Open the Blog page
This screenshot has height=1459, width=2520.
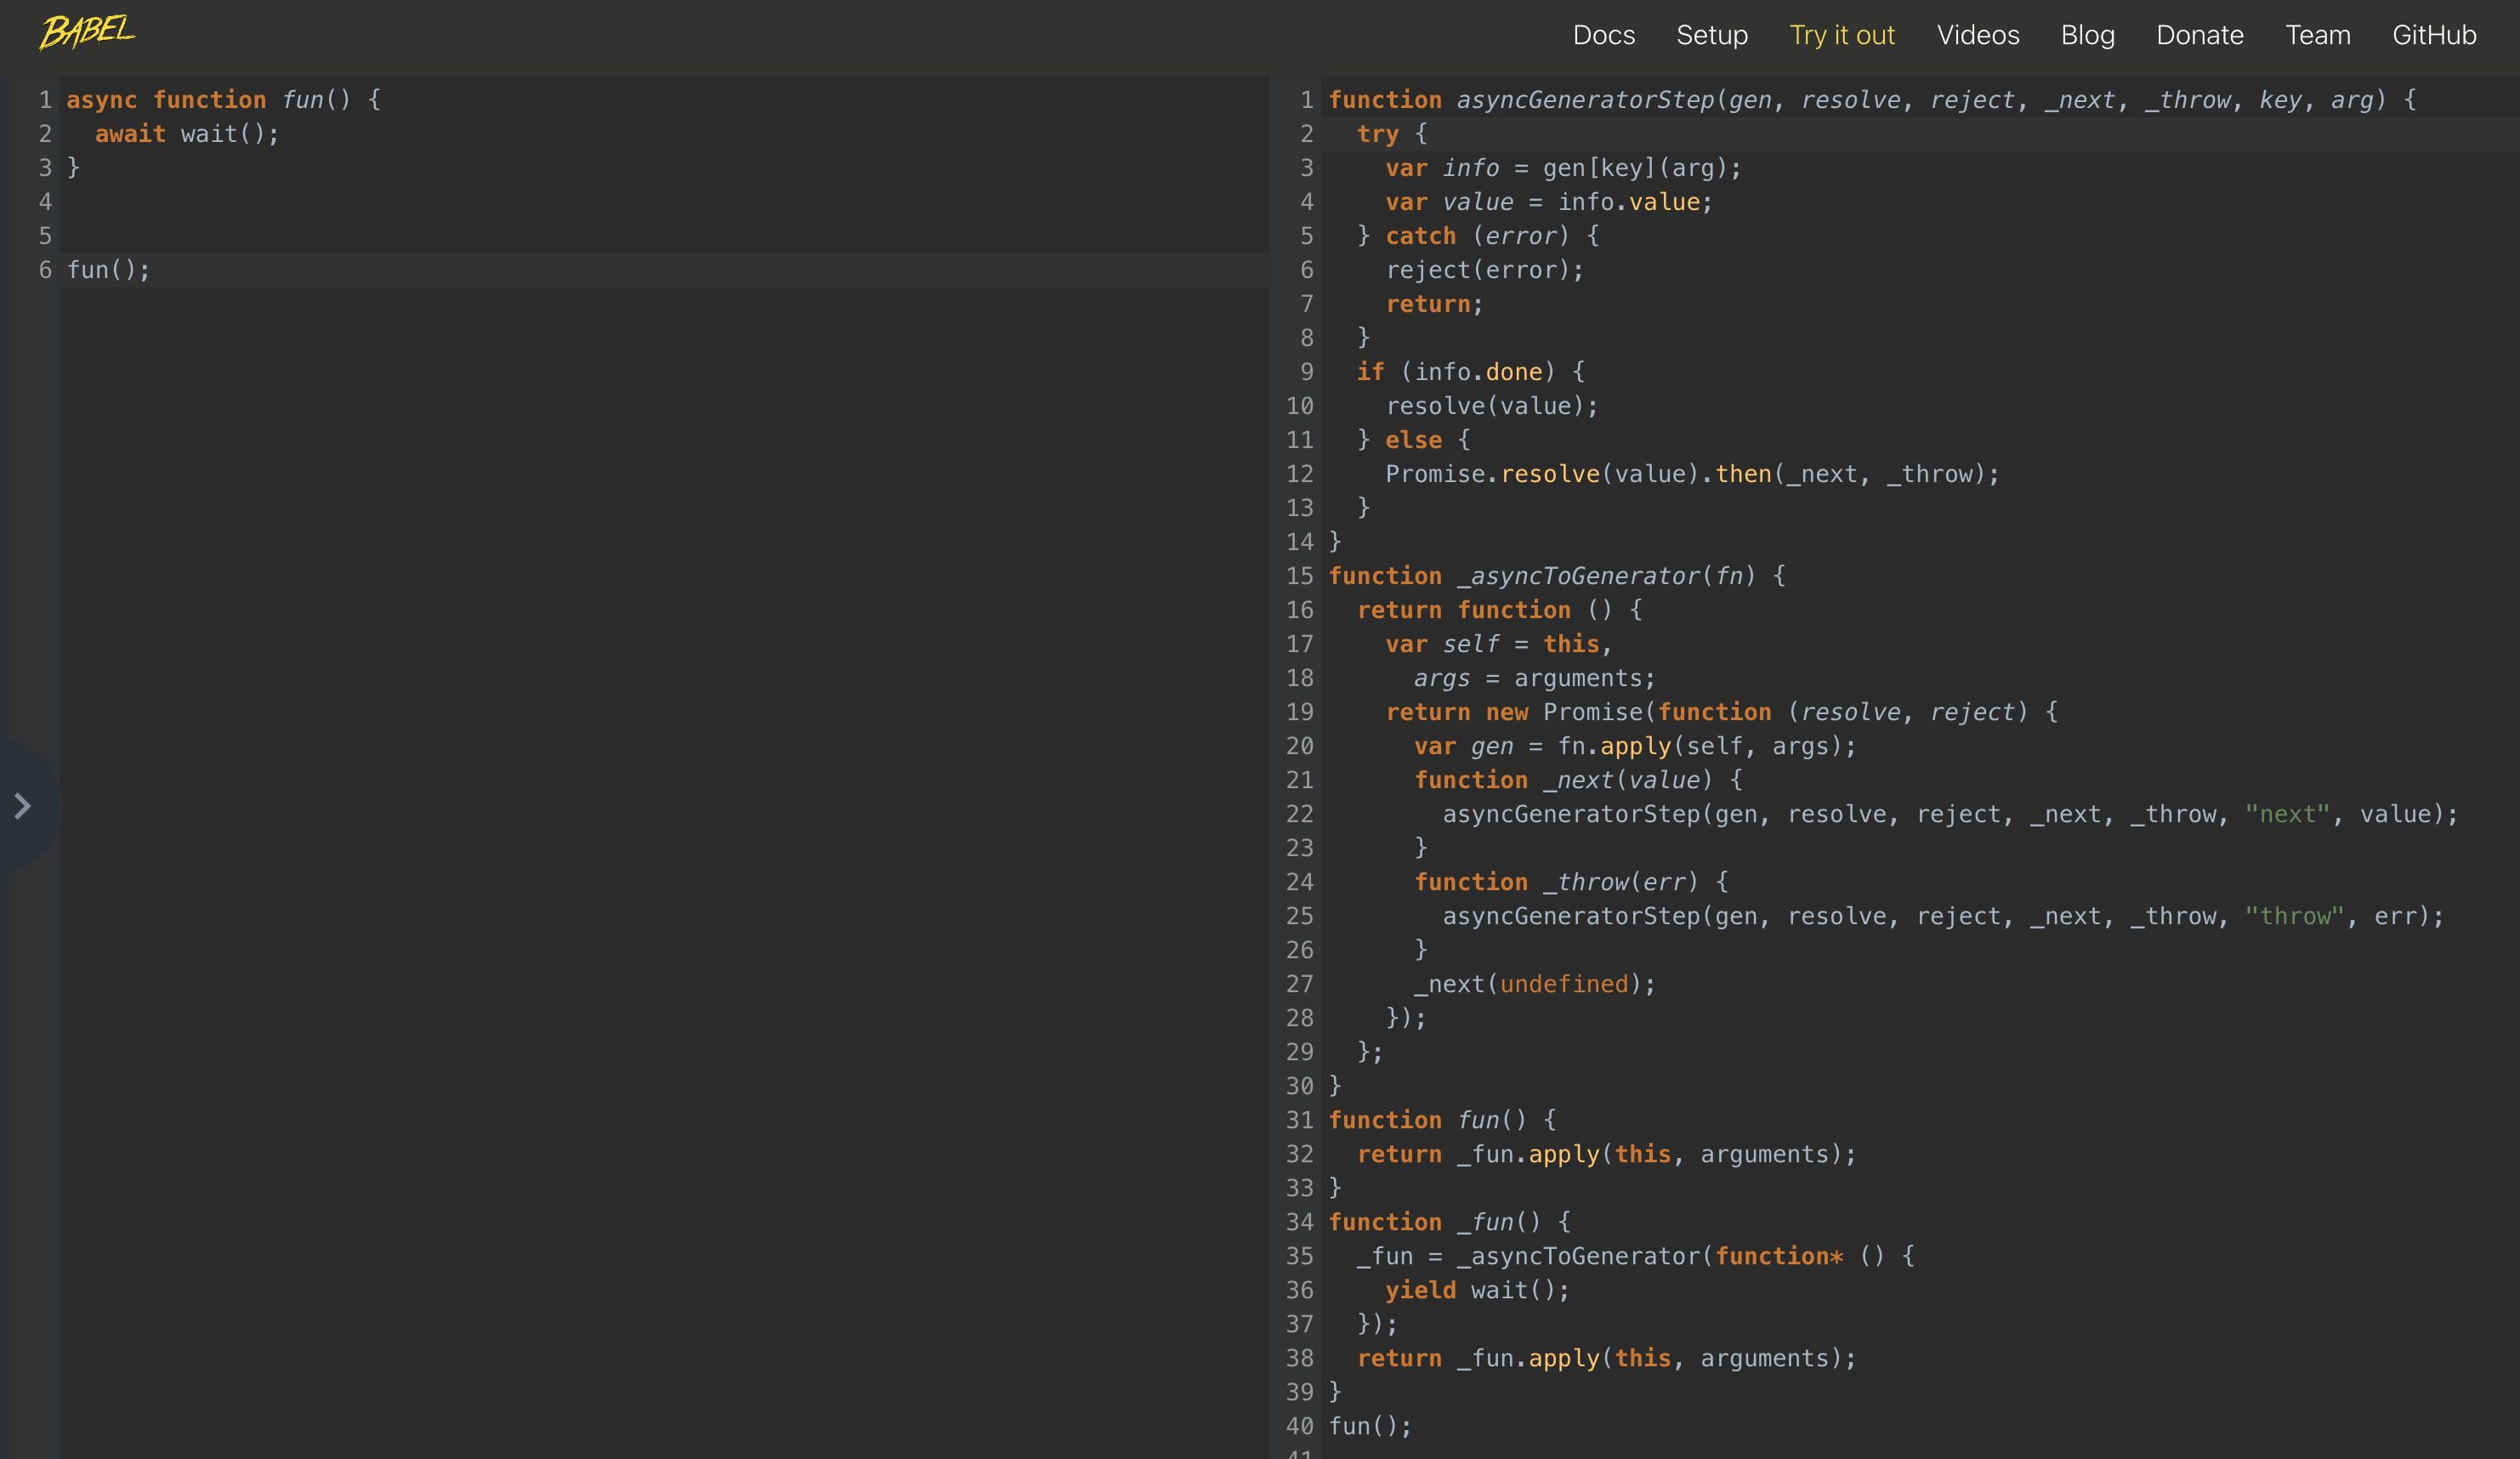[2087, 35]
